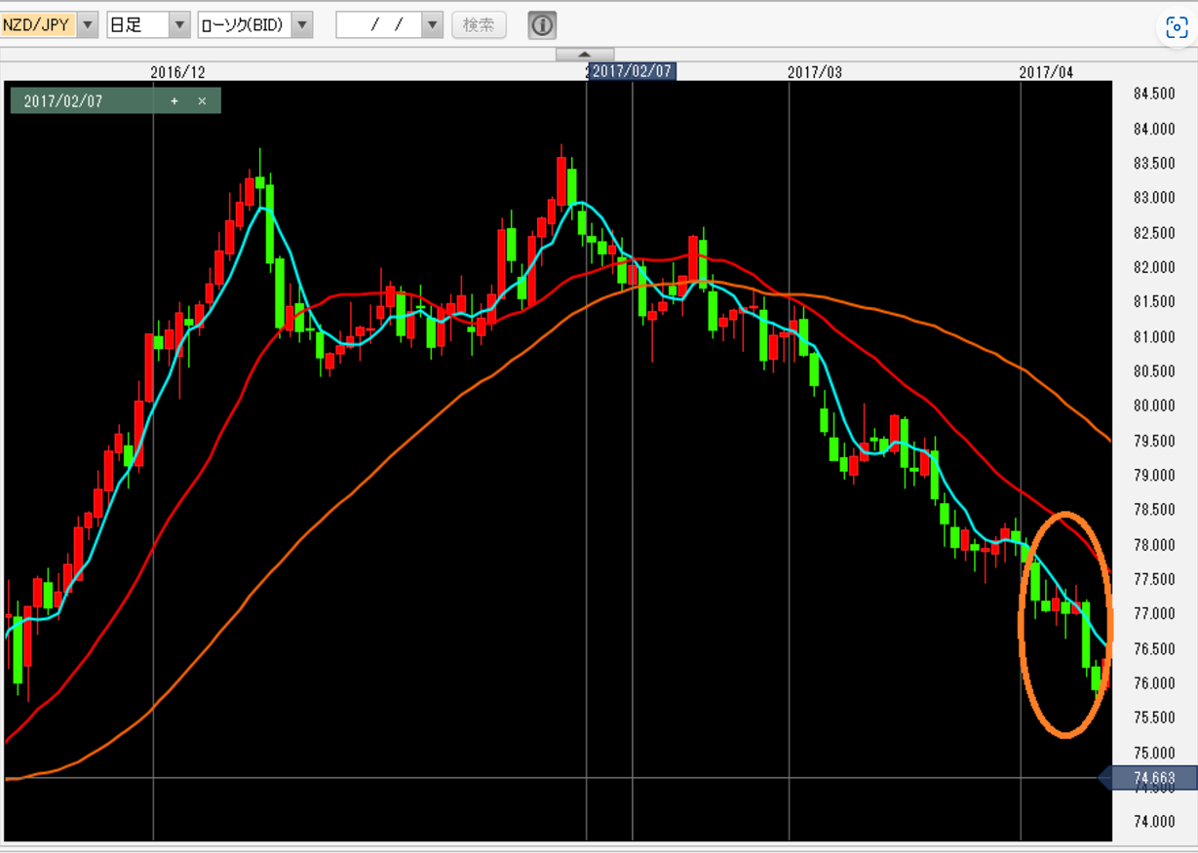Click the 2017/04 date axis label
The width and height of the screenshot is (1198, 853).
1046,72
